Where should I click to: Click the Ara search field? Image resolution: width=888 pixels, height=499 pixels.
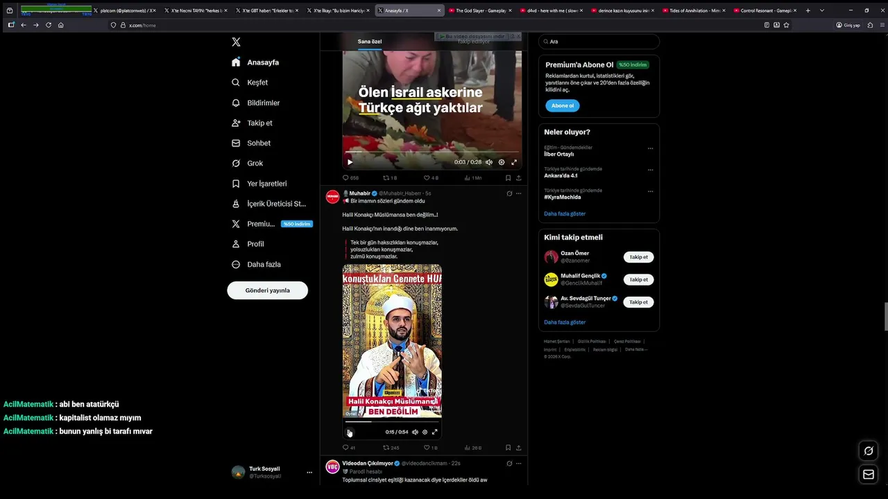[x=599, y=42]
